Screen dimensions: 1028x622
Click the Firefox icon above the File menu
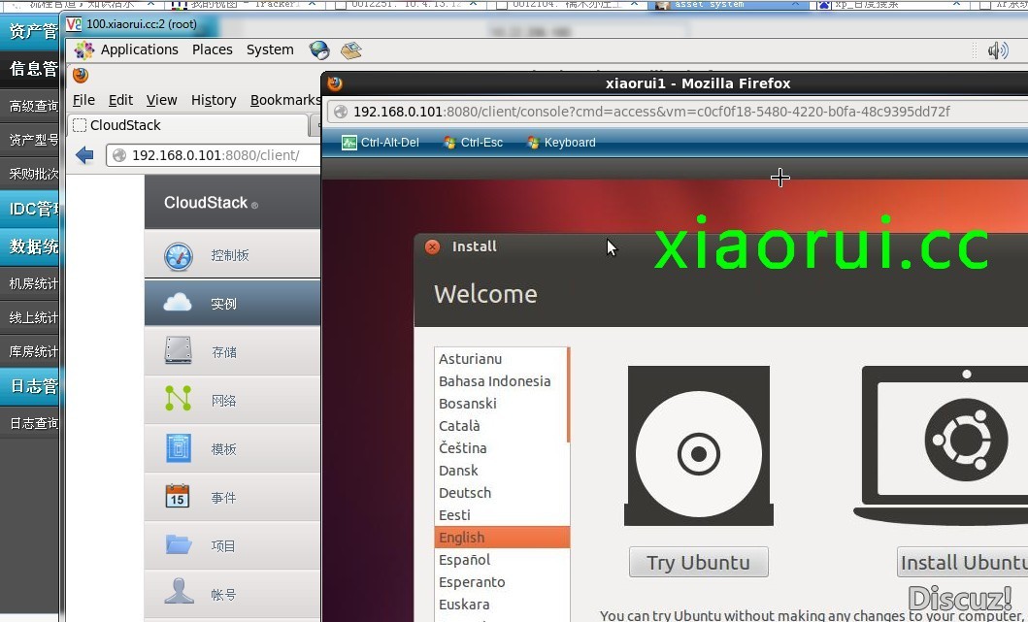[x=81, y=76]
